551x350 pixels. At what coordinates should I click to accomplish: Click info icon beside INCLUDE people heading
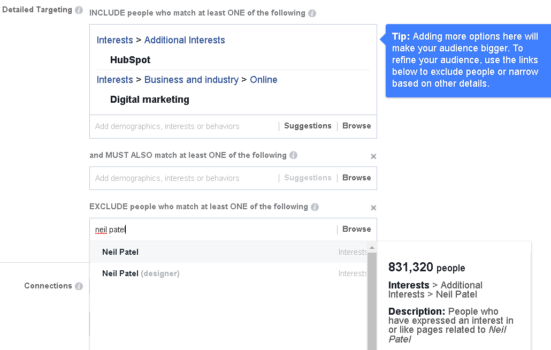coord(312,13)
